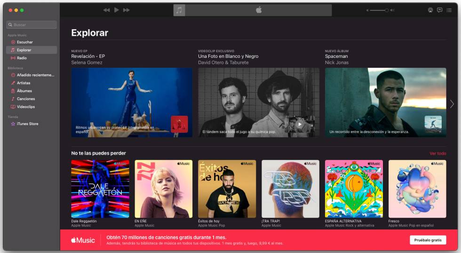Open the ¡TRA TRAP! playlist cover
This screenshot has height=253, width=461.
point(291,189)
